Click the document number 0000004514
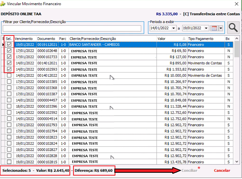Image resolution: width=242 pixels, height=179 pixels. pos(47,119)
